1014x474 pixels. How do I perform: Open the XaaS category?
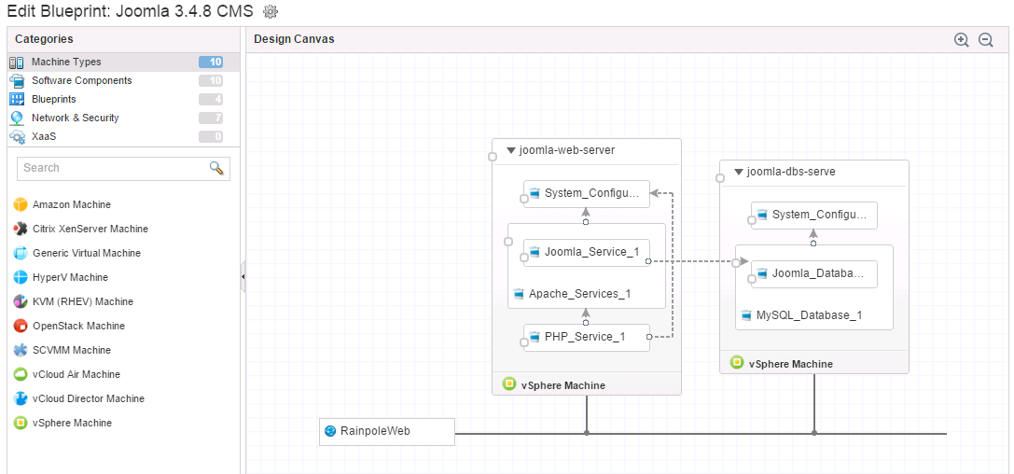point(123,137)
